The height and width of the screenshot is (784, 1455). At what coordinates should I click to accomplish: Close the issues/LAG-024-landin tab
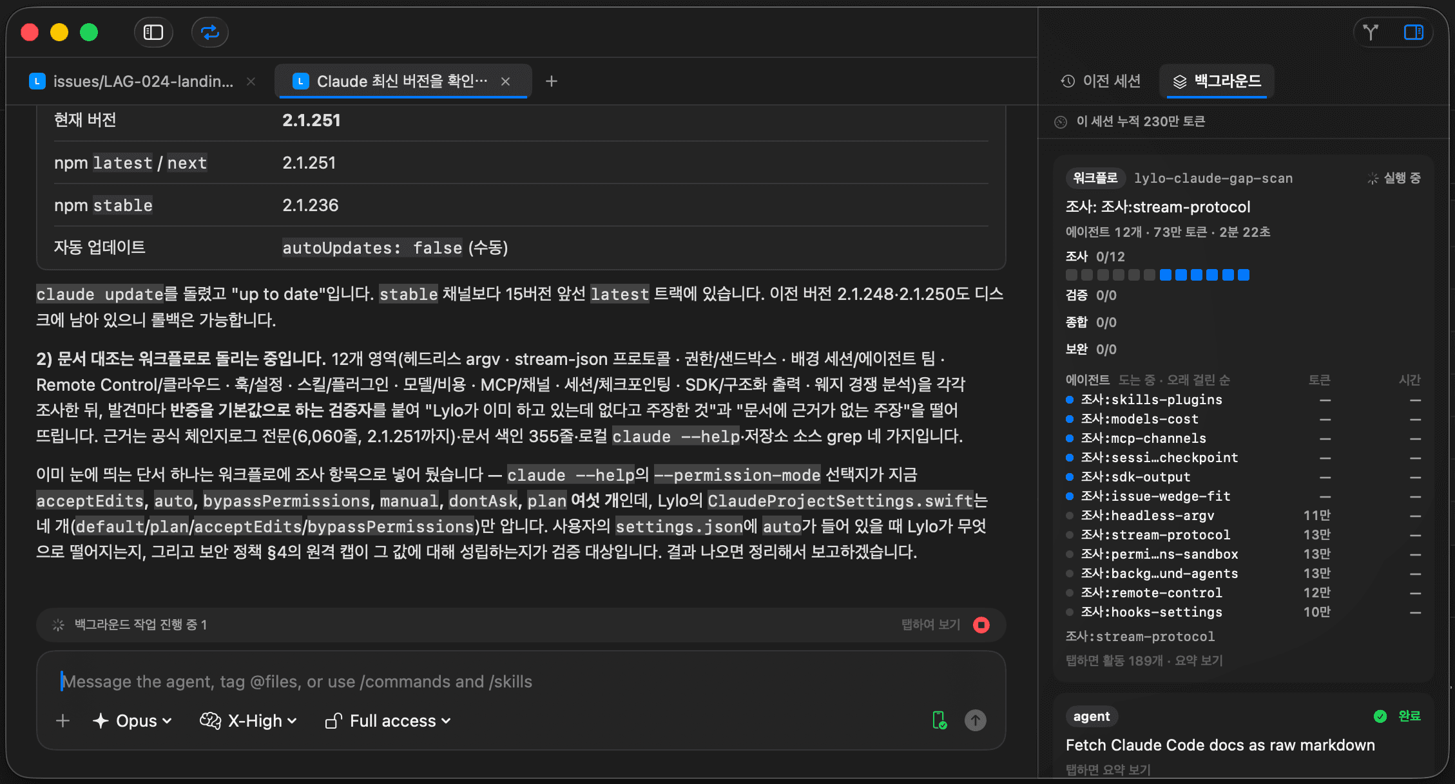(251, 82)
